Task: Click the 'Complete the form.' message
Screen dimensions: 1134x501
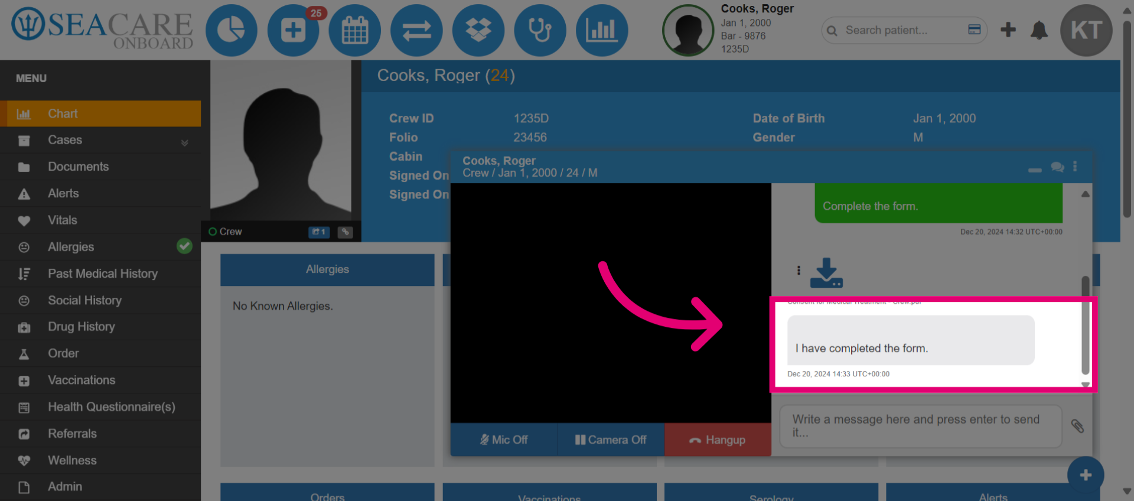Action: 939,202
